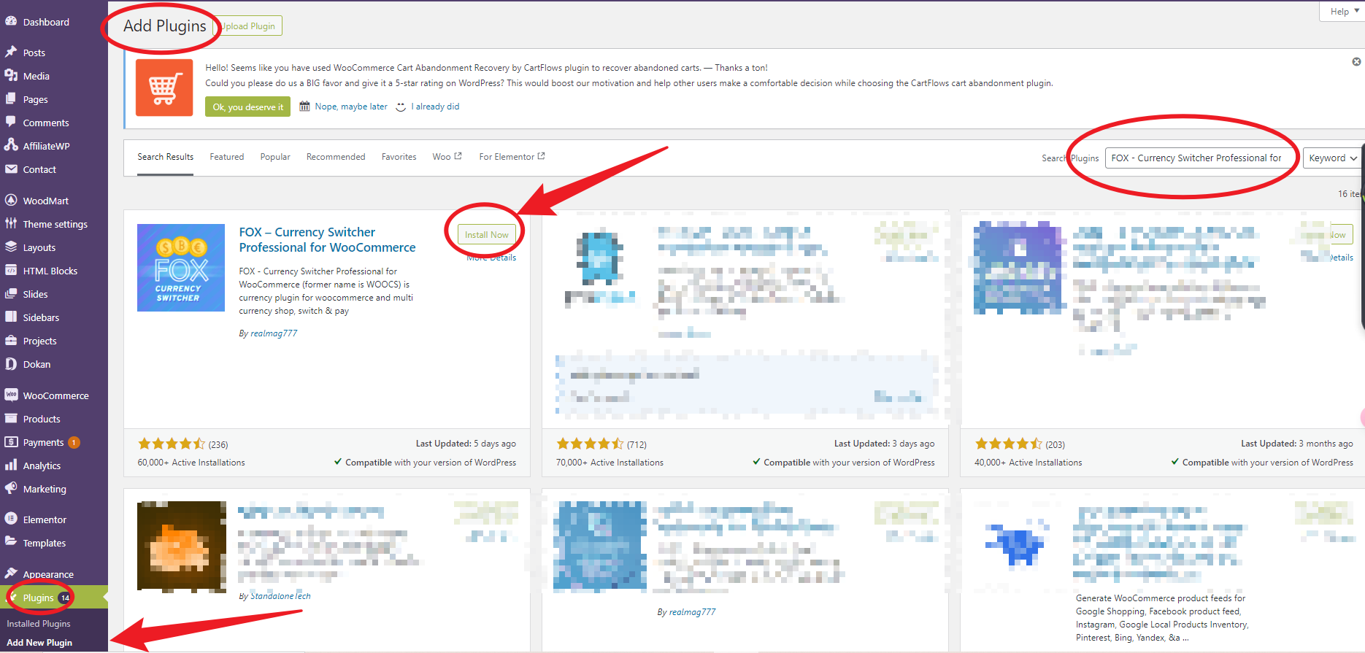This screenshot has width=1365, height=653.
Task: Switch to the Recommended tab
Action: [336, 157]
